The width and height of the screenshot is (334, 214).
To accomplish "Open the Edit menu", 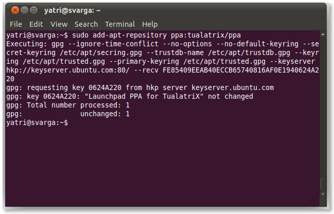I will 36,24.
